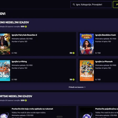Select Number of spins: 150 in Le Pharaoh card
118x118 pixels.
click(103, 68)
